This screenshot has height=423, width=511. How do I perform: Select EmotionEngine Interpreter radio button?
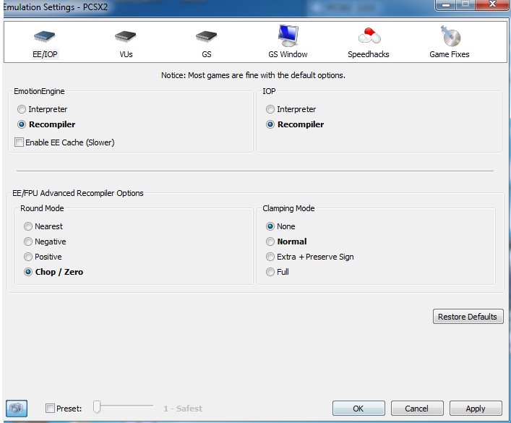coord(22,109)
